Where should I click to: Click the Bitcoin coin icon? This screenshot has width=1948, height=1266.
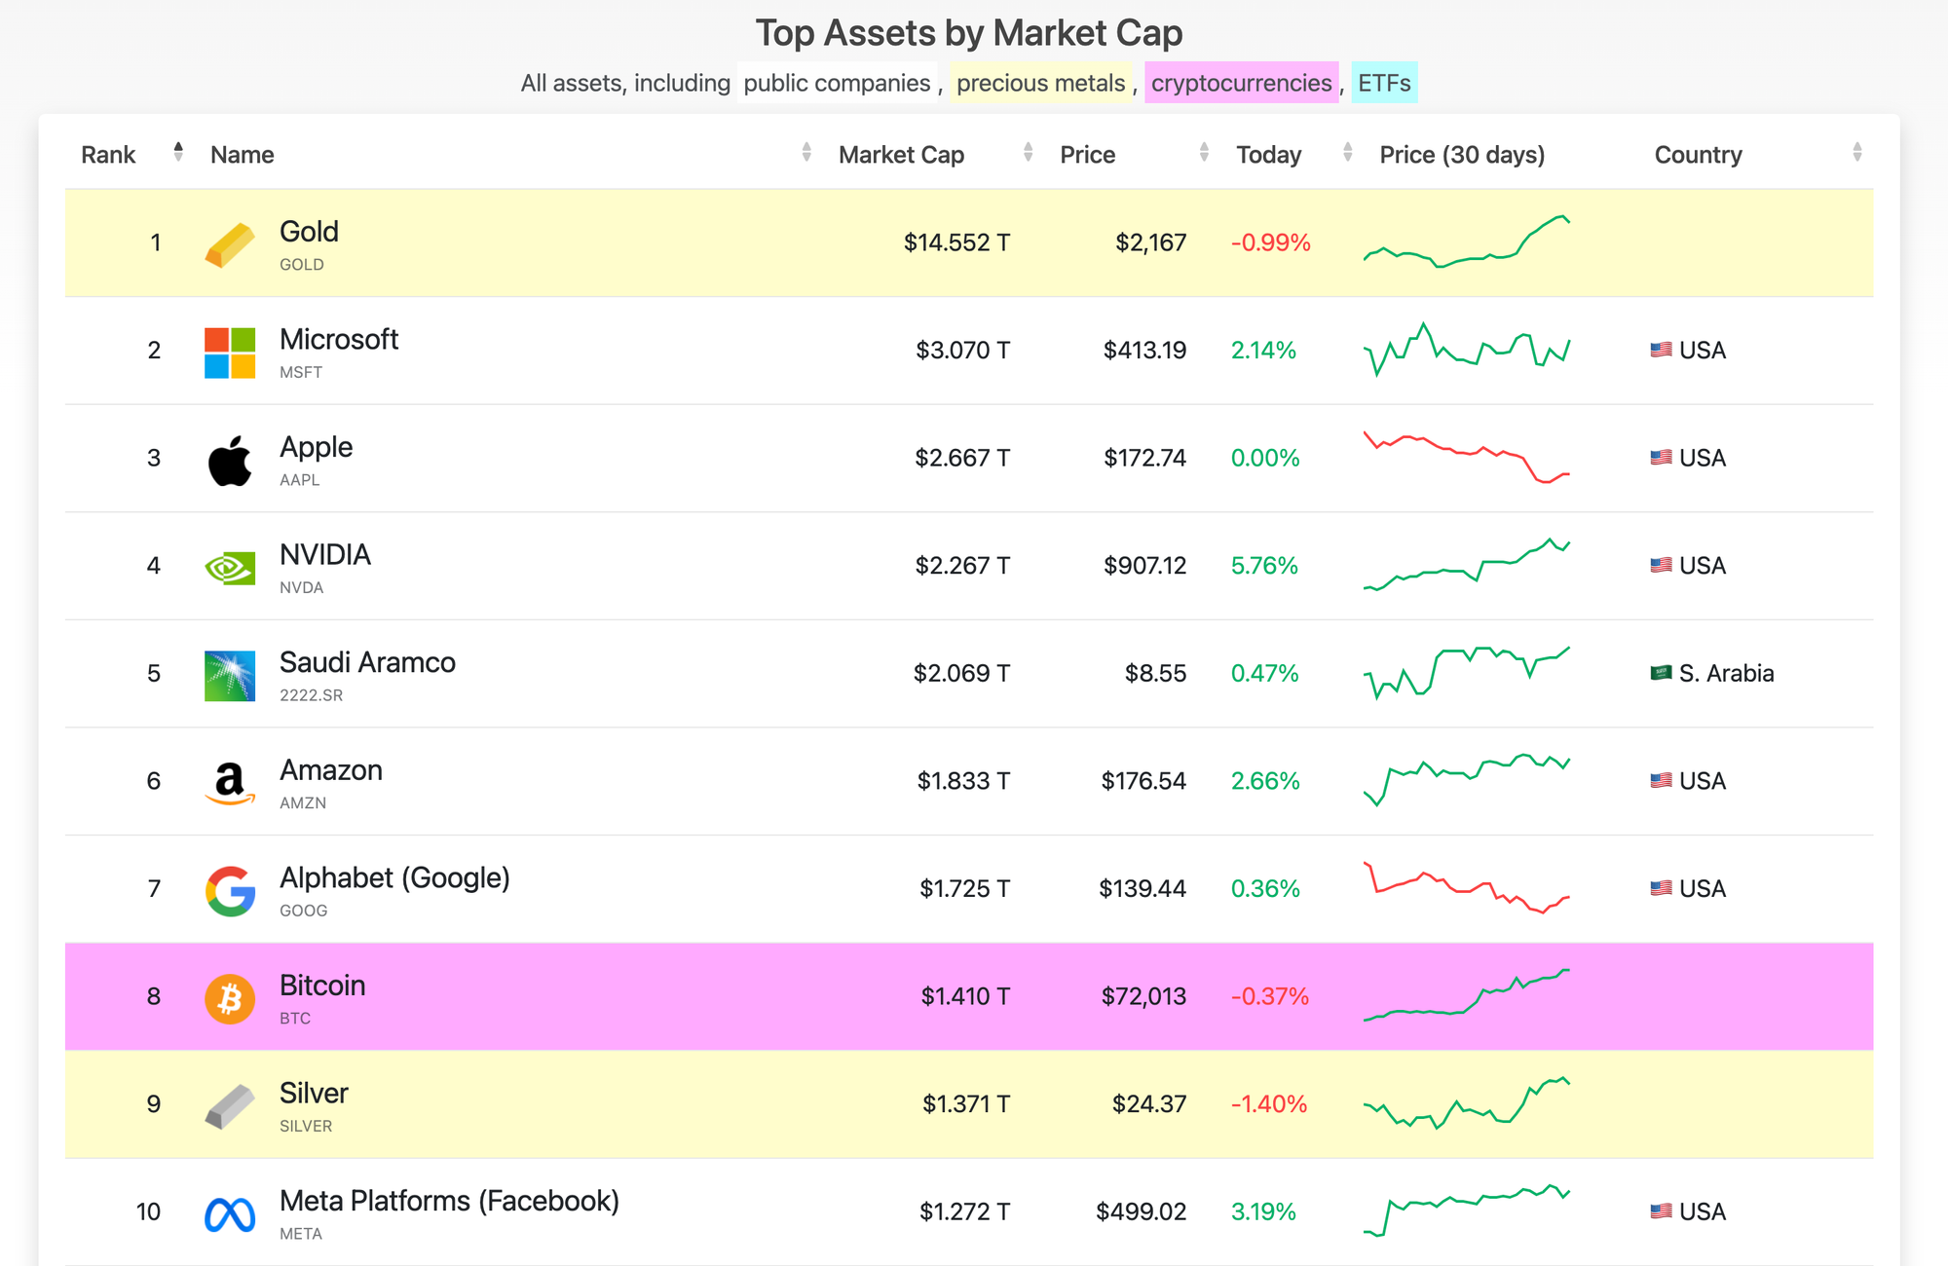tap(228, 997)
